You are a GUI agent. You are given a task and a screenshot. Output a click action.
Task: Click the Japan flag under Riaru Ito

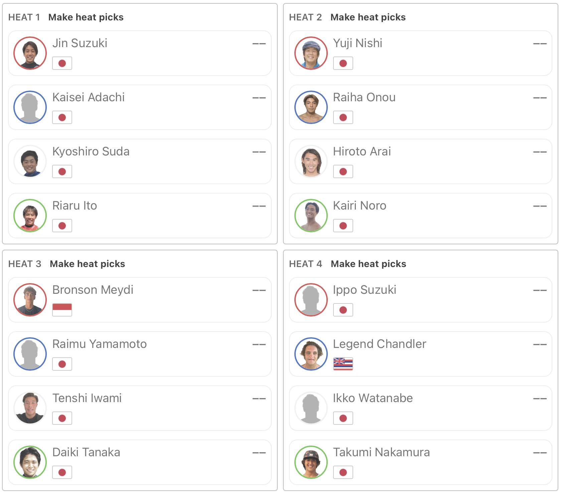[x=62, y=226]
